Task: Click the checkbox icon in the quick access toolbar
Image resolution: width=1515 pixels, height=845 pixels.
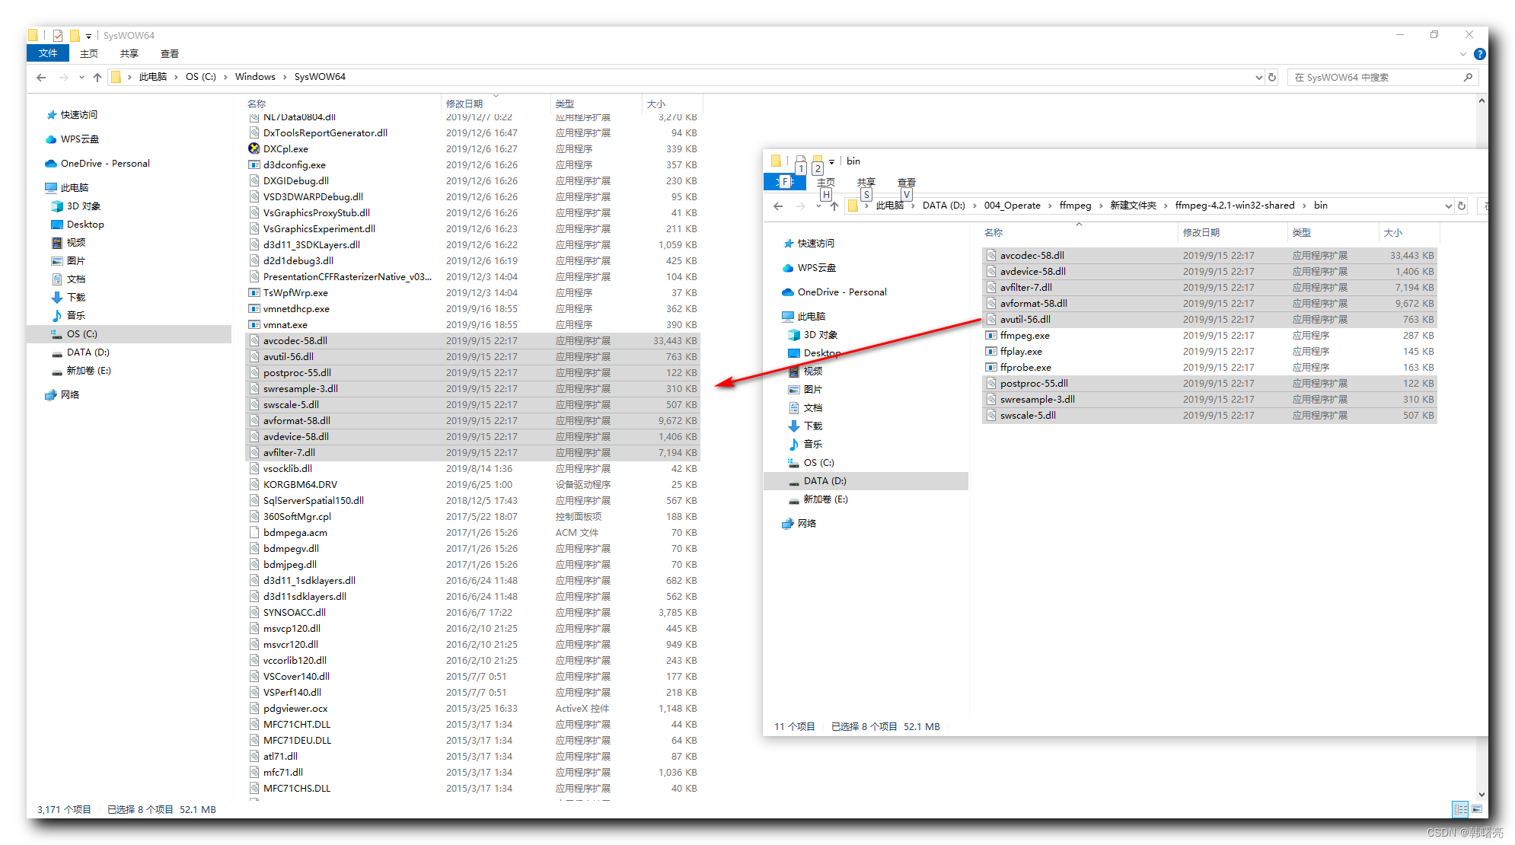Action: point(56,34)
